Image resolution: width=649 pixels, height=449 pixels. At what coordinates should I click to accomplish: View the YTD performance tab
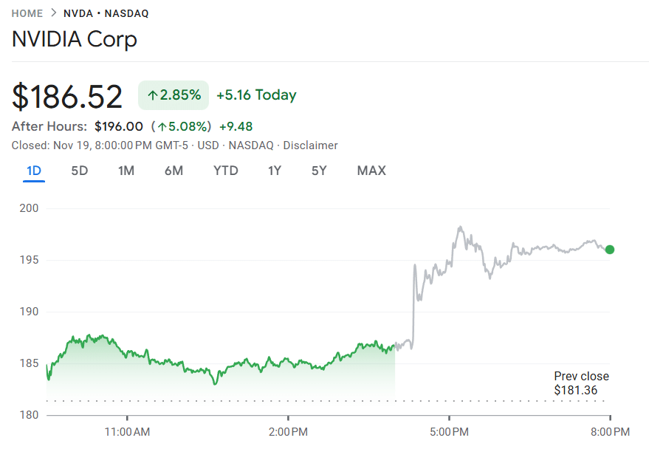[225, 171]
